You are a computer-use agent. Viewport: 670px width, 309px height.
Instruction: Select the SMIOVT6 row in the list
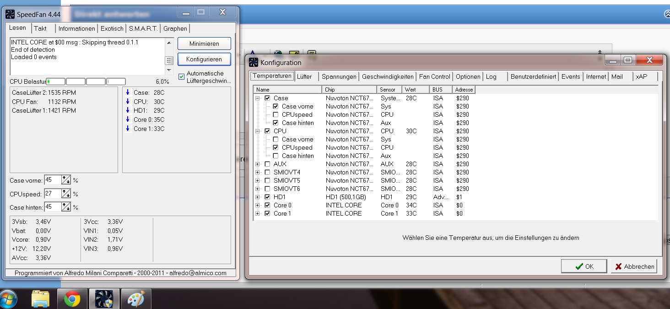[x=456, y=189]
